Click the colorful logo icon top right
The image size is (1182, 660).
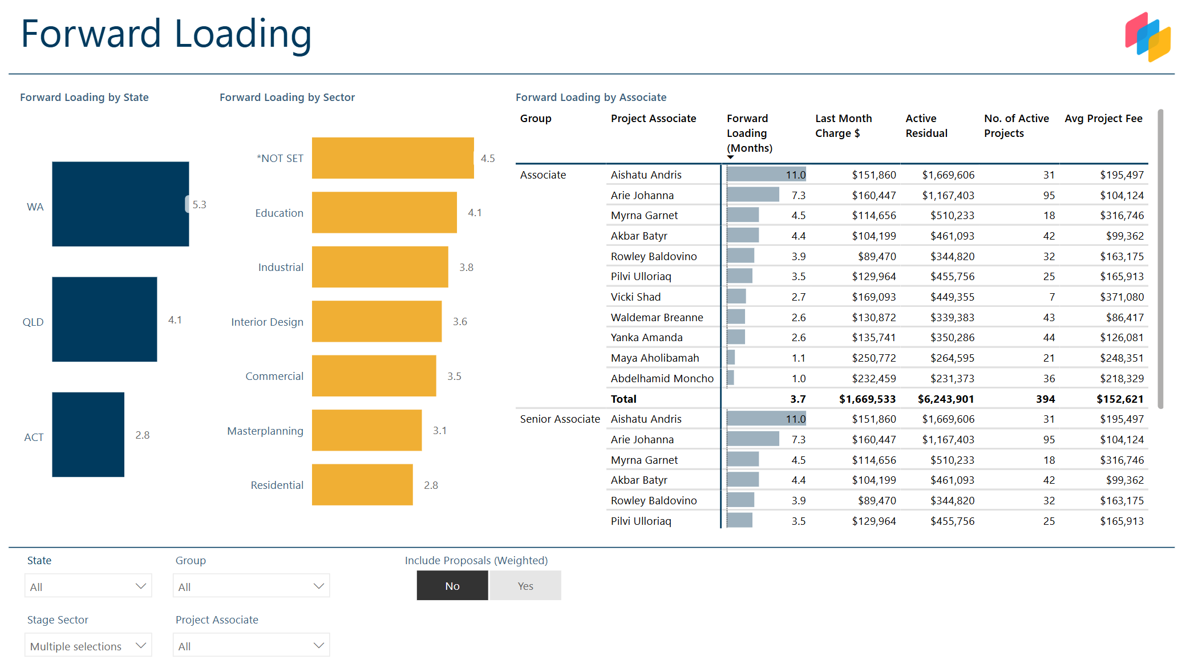tap(1148, 37)
